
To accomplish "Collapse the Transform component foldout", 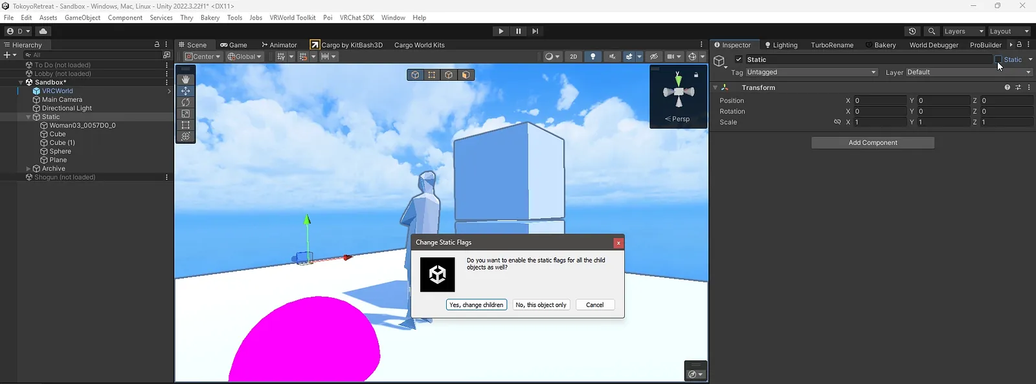I will pyautogui.click(x=715, y=87).
